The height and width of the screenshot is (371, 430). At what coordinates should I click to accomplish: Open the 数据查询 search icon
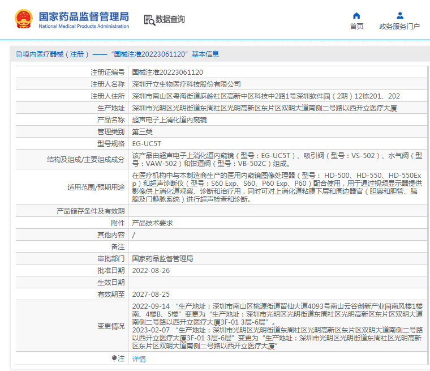point(149,20)
